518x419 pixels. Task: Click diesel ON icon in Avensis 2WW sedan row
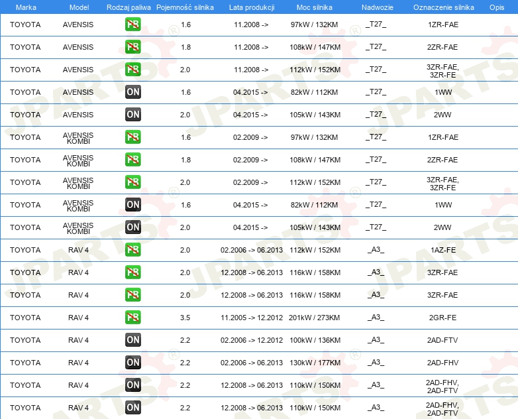point(132,115)
